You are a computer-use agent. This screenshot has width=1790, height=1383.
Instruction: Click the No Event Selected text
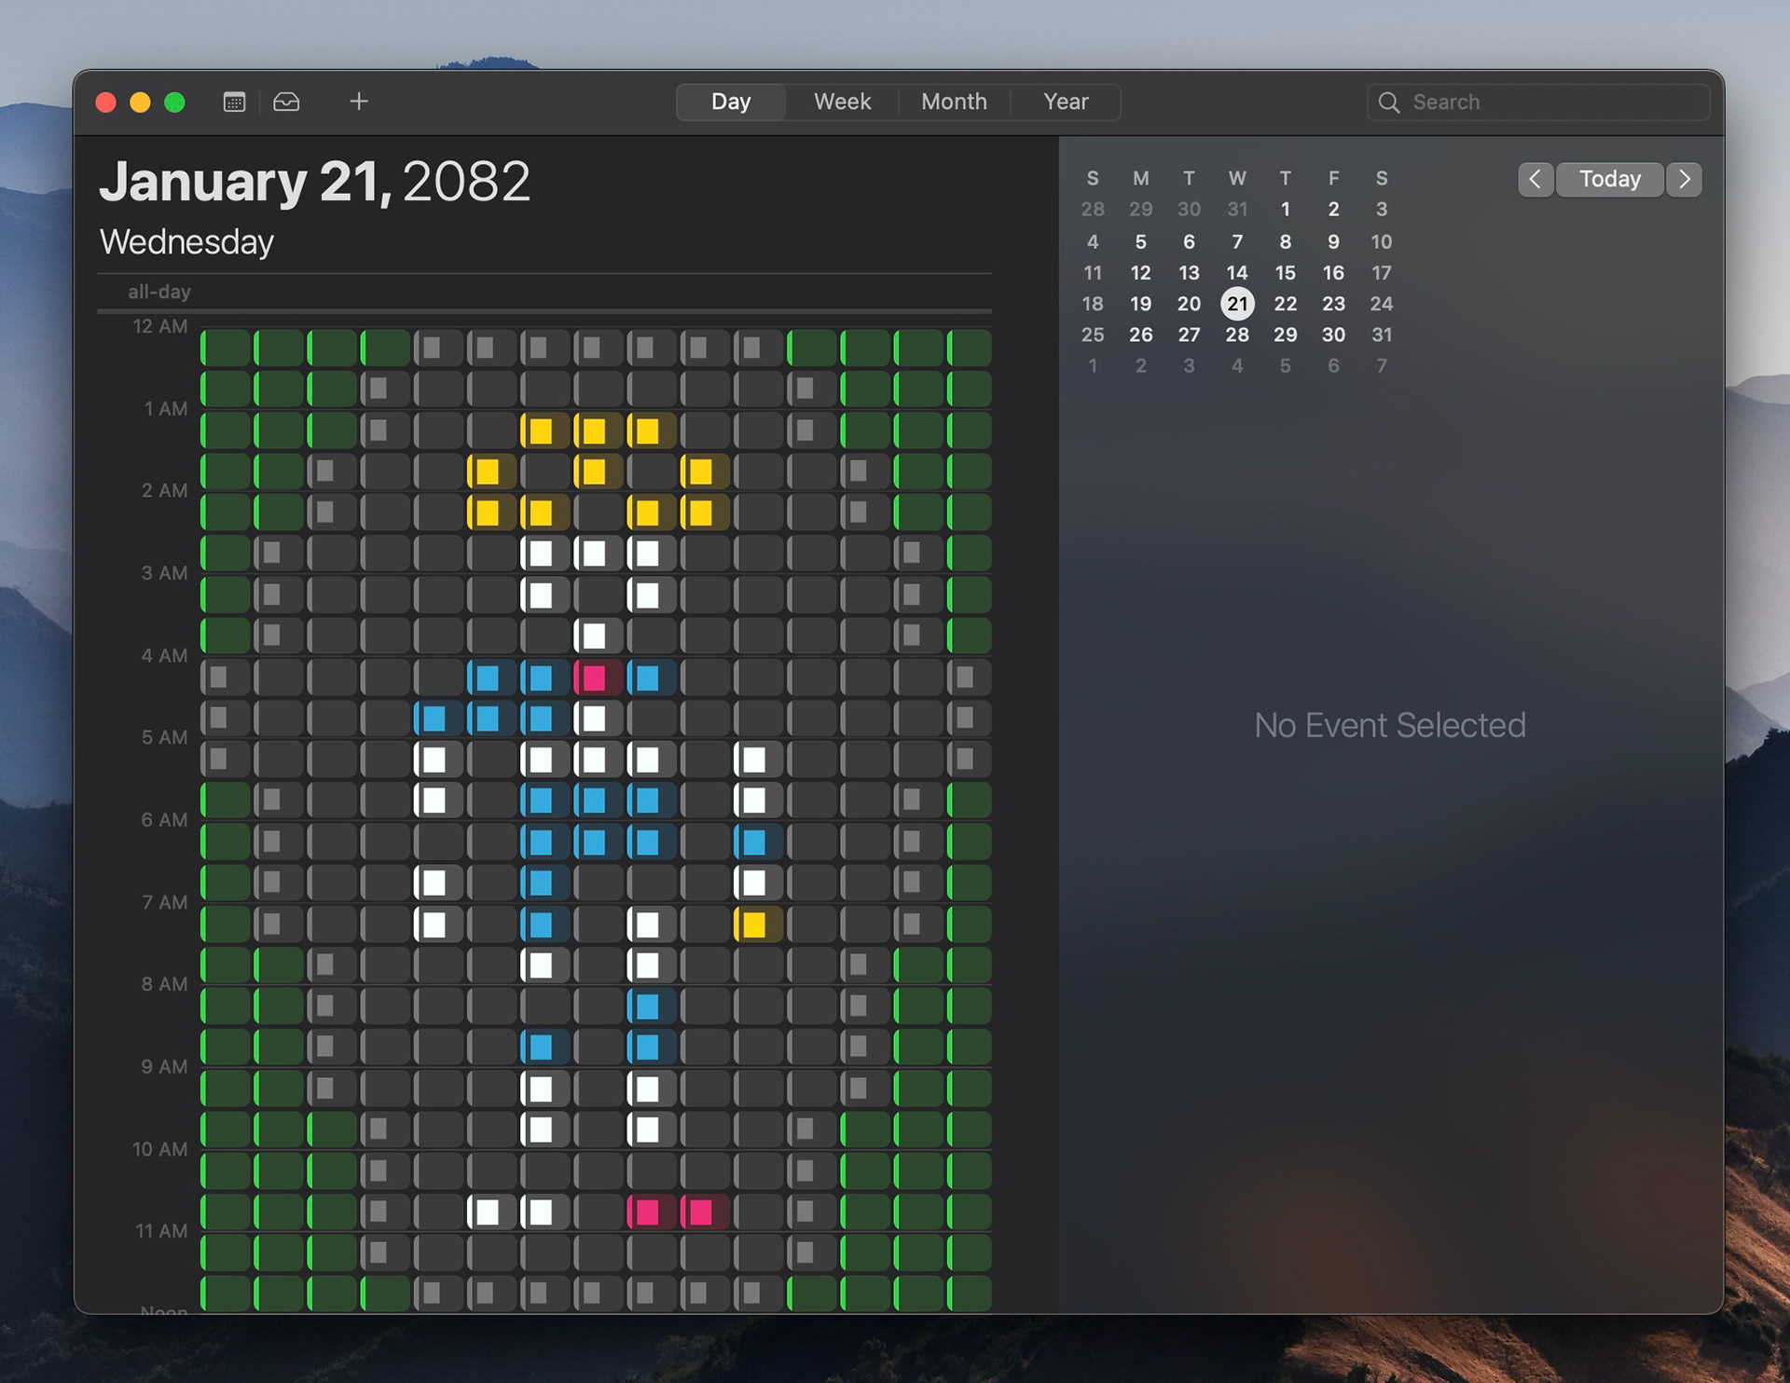click(x=1390, y=725)
